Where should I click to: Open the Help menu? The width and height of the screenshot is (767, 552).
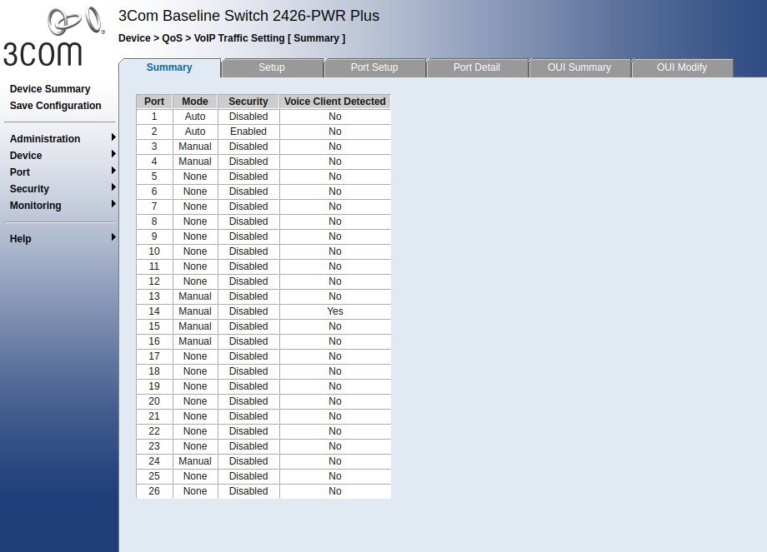point(20,238)
